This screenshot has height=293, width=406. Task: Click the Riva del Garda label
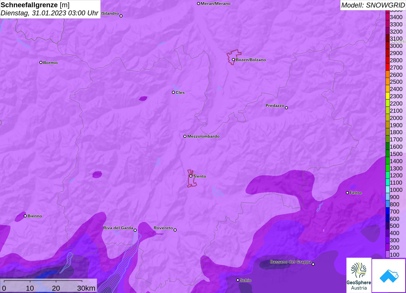click(x=118, y=228)
